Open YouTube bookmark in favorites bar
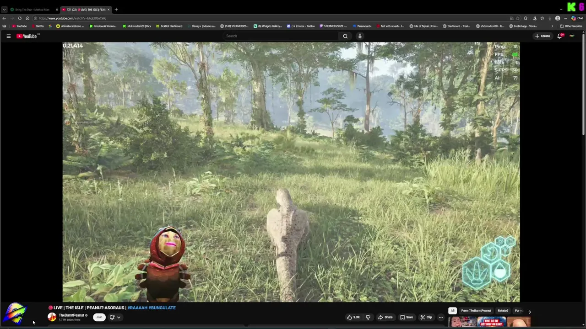The width and height of the screenshot is (586, 329). tap(19, 26)
